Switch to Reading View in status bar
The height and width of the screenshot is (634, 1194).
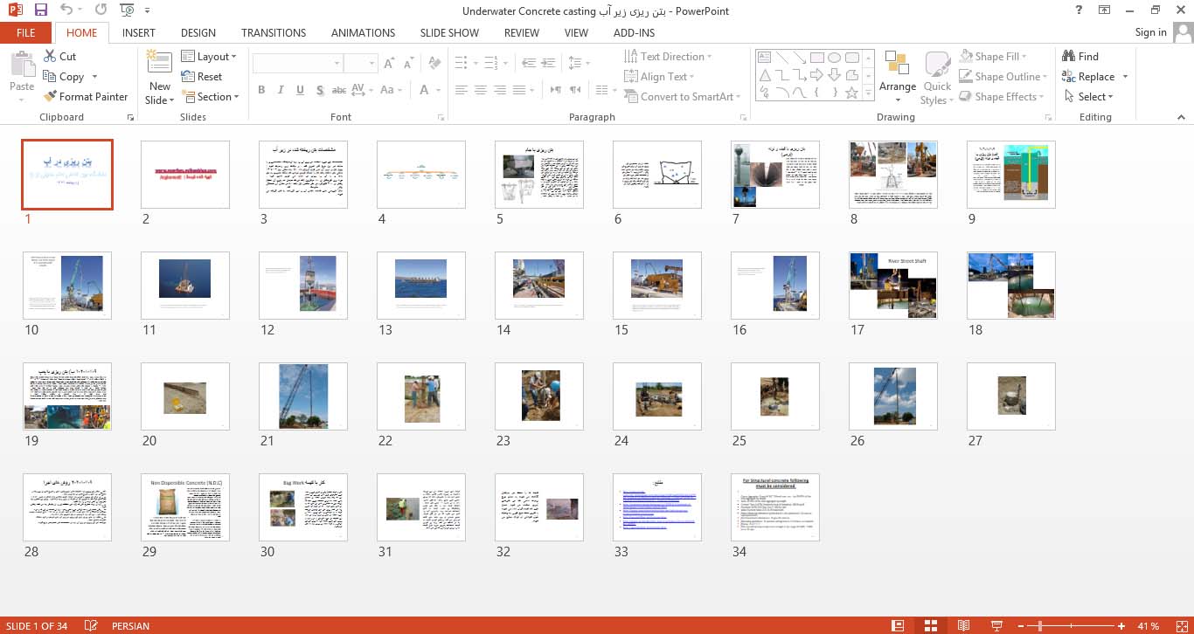[963, 626]
